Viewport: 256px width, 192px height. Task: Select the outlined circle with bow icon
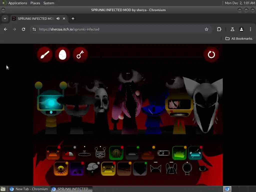click(x=187, y=168)
